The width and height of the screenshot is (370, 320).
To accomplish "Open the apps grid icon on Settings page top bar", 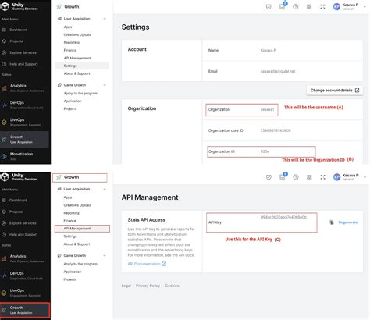I will pos(309,7).
